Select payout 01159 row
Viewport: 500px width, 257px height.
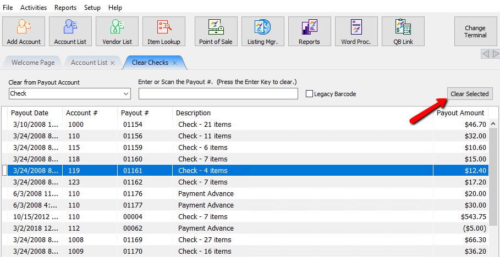(x=245, y=148)
